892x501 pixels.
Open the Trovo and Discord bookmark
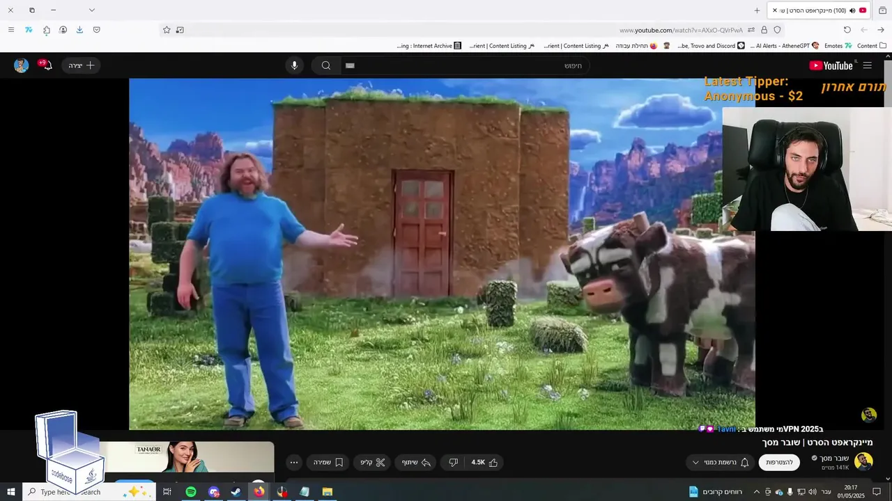[x=711, y=46]
